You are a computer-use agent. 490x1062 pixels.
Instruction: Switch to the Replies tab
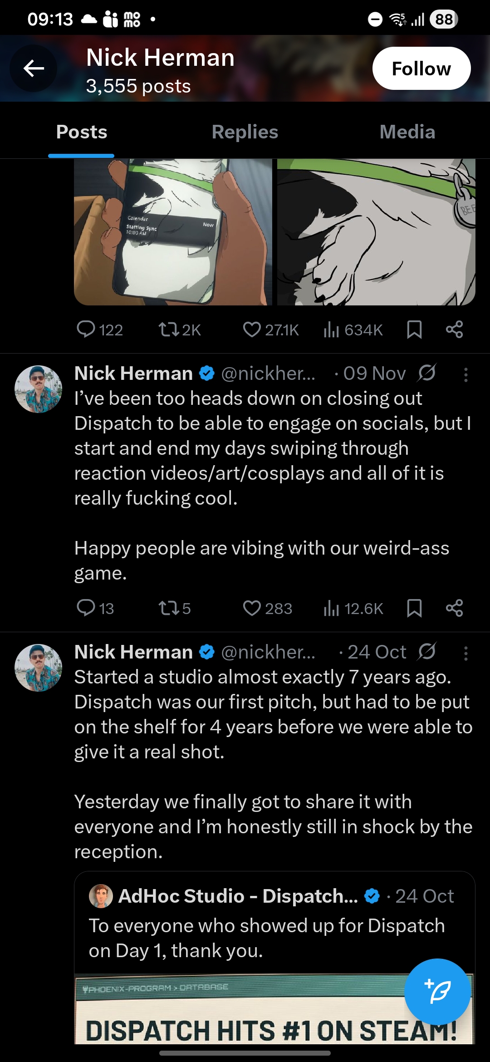245,132
